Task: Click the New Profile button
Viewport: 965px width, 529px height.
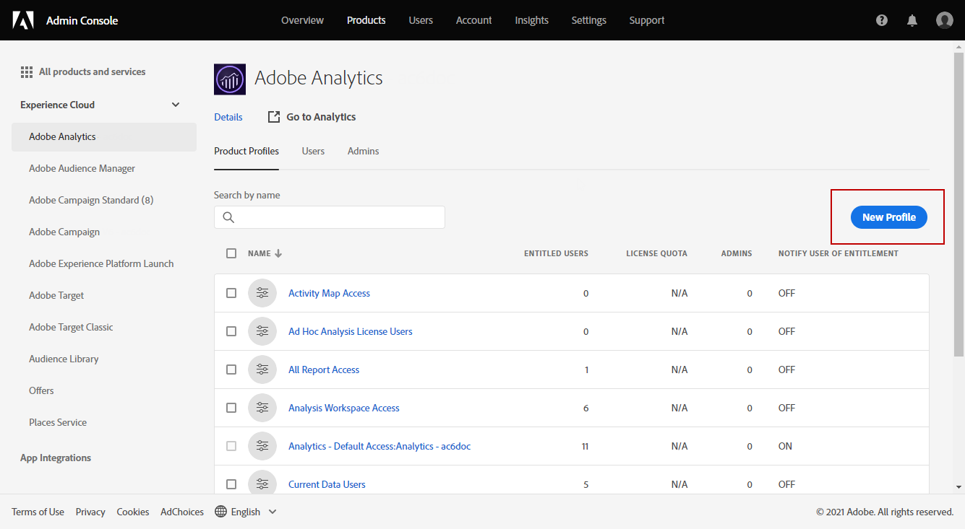Action: [888, 217]
